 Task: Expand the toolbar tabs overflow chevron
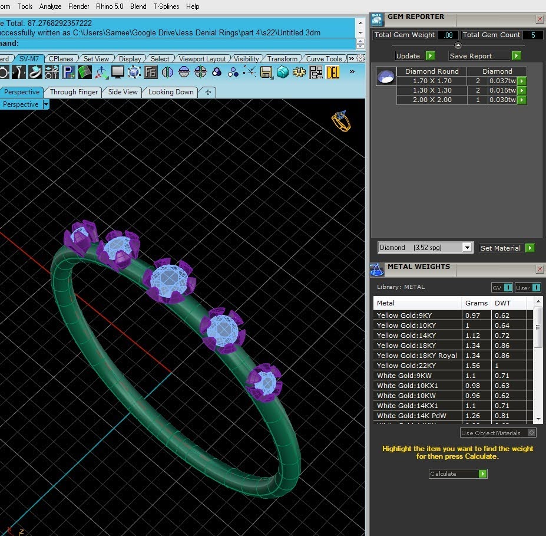[x=352, y=58]
